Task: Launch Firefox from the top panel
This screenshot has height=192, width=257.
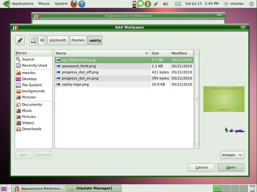Action: tap(74, 4)
